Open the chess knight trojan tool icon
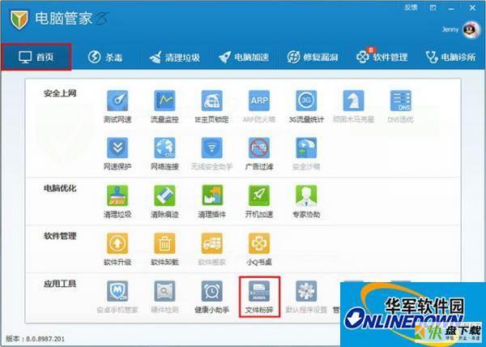Screen dimensions: 486x347 [x=353, y=101]
